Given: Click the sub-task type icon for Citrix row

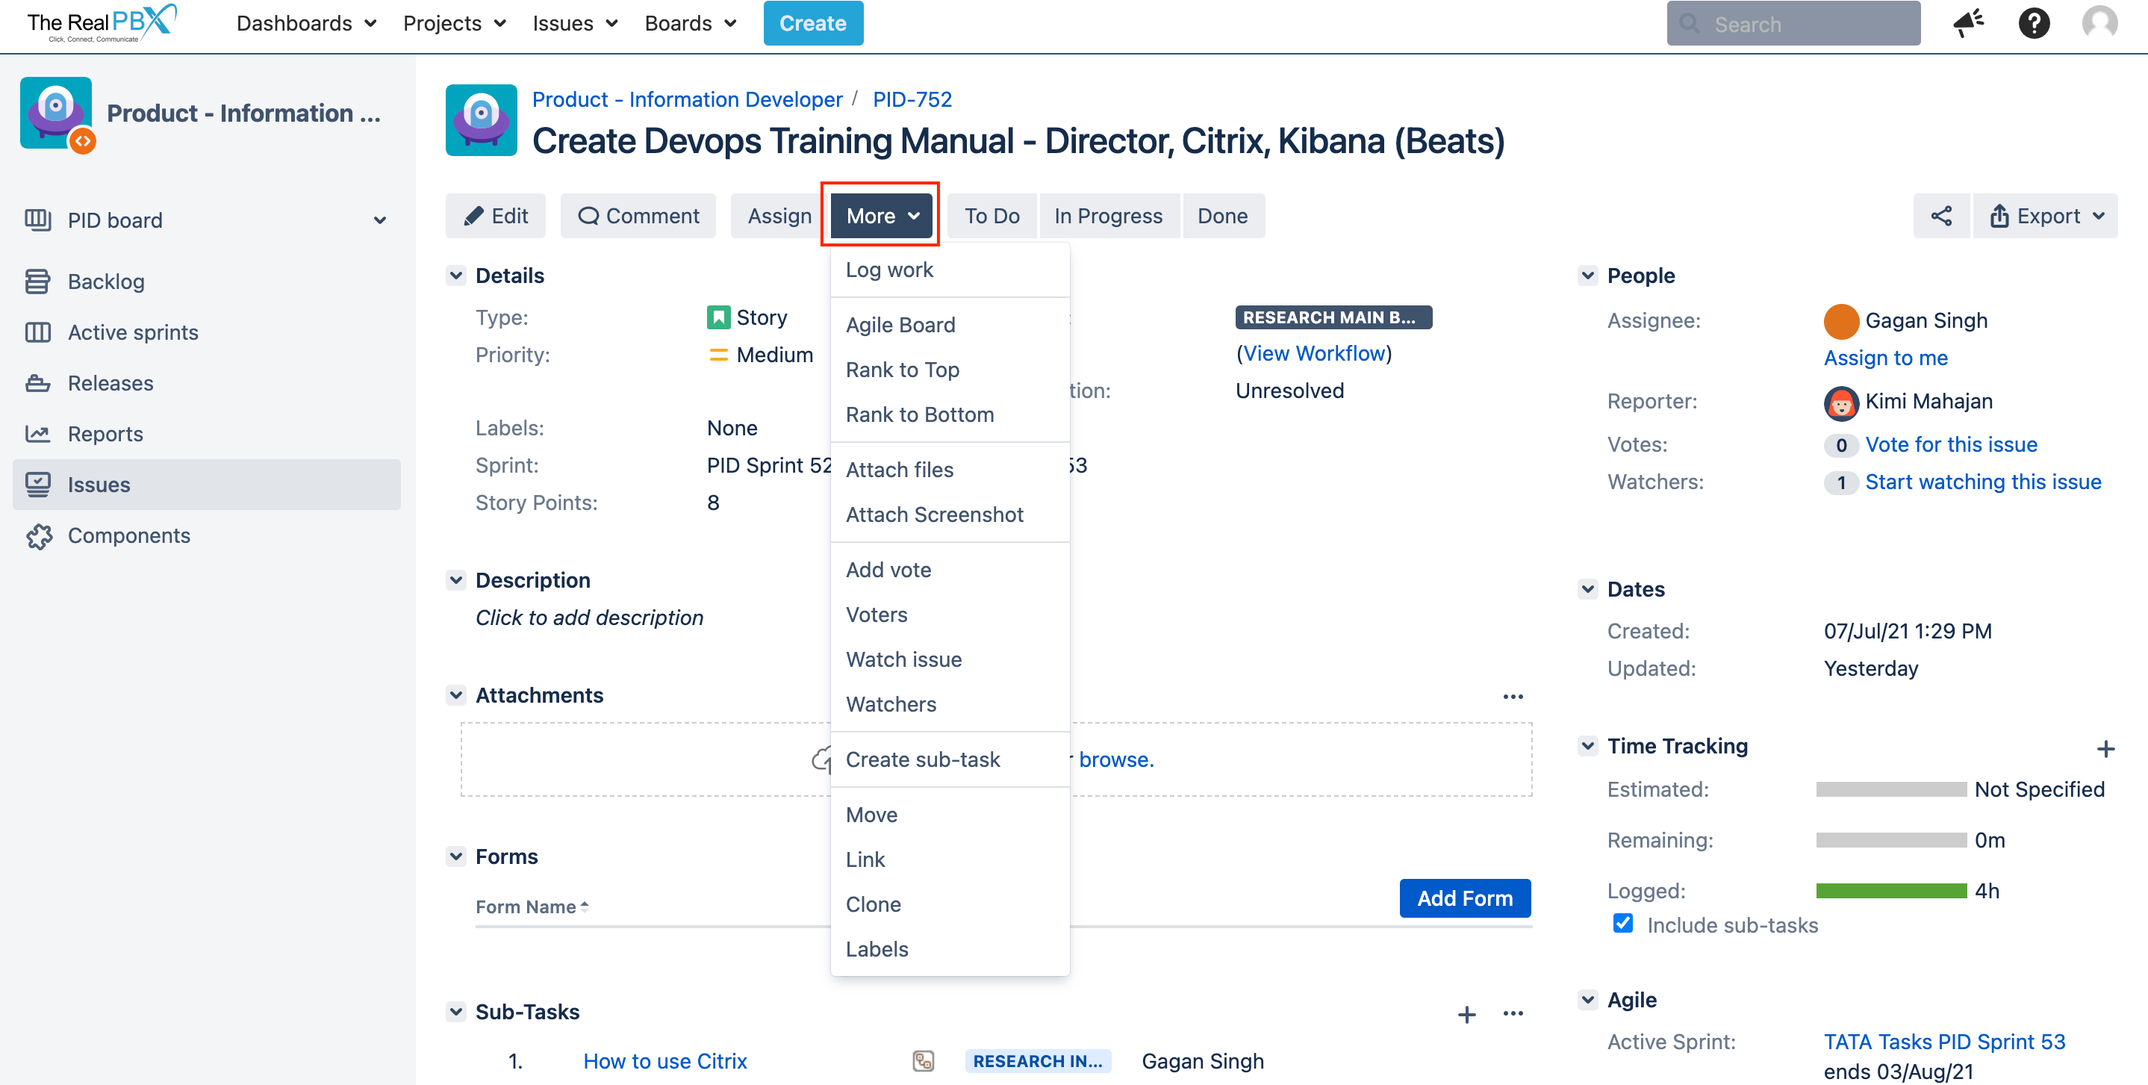Looking at the screenshot, I should coord(923,1061).
